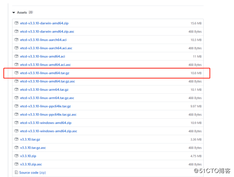This screenshot has height=177, width=234.
Task: Click 10.8 MB size of linux-amd64.tar.gz
Action: 196,73
